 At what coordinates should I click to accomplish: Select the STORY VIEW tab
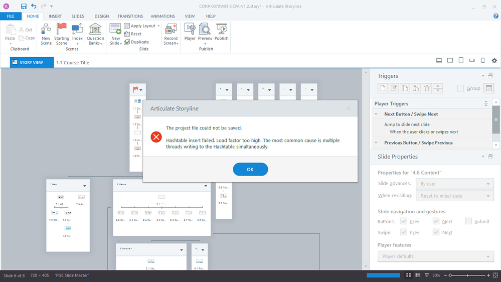click(x=30, y=63)
